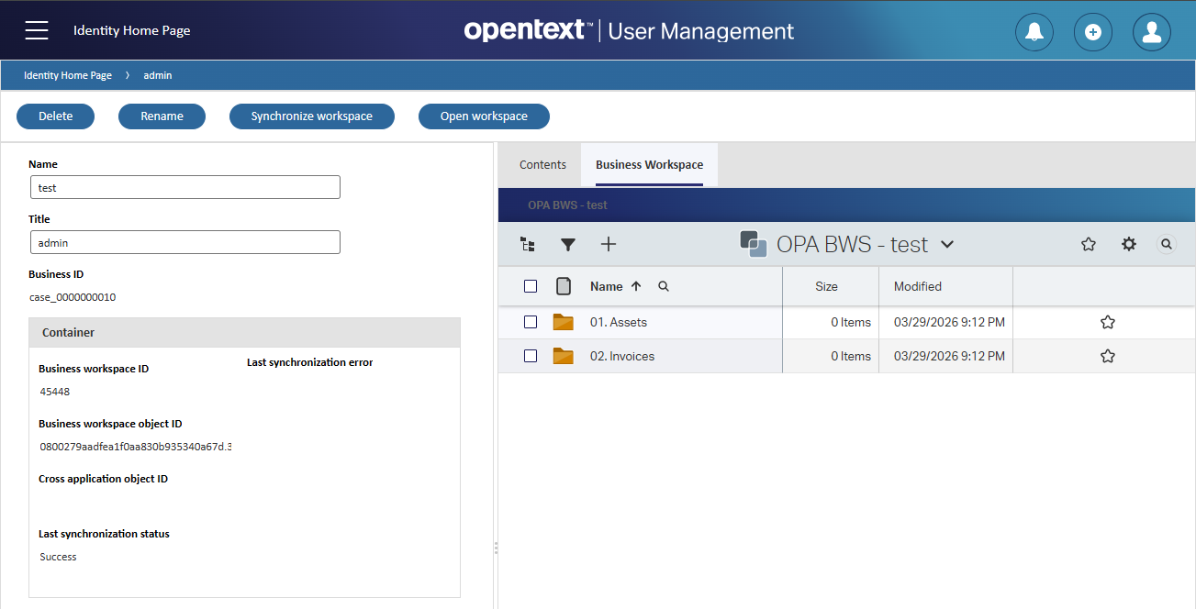Click the panel splitter handle
This screenshot has width=1196, height=609.
(x=496, y=548)
